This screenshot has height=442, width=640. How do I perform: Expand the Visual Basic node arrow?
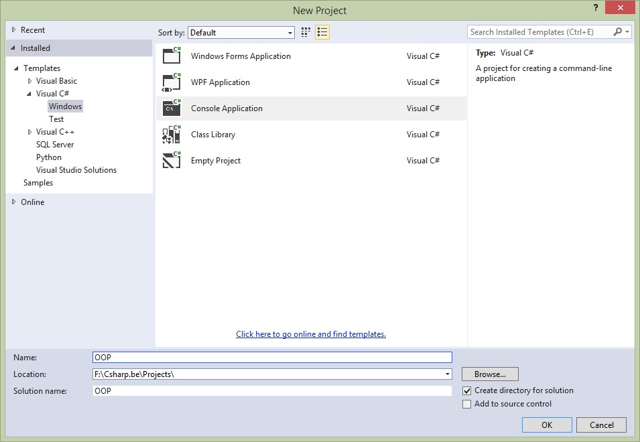[29, 81]
